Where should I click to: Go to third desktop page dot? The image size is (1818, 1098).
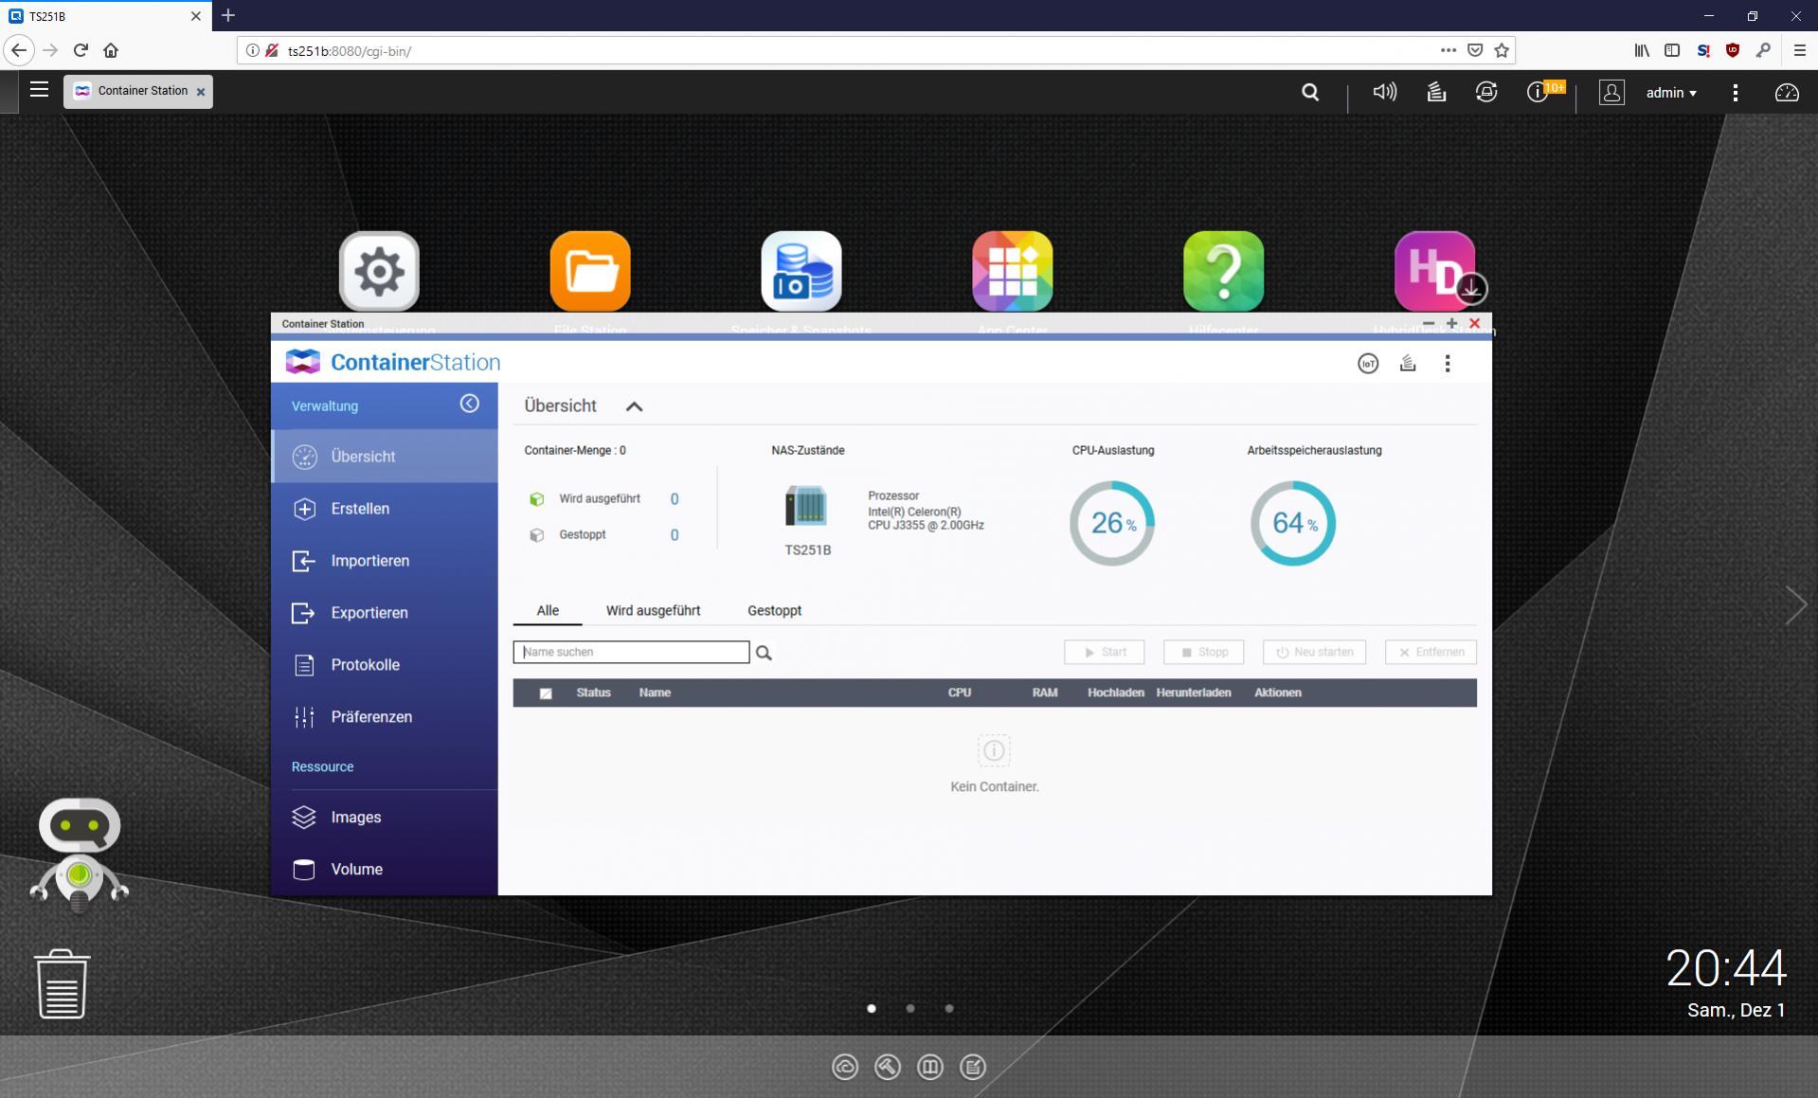949,1009
